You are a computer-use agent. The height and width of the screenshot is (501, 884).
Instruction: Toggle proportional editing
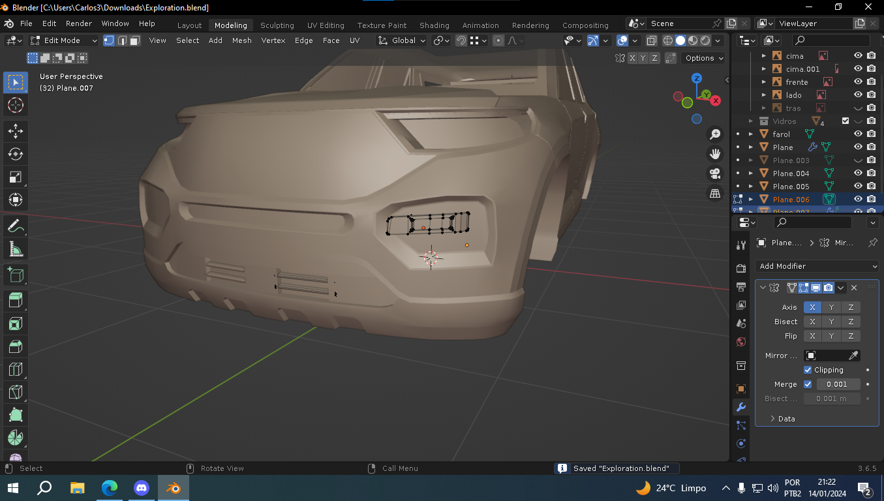pos(498,40)
